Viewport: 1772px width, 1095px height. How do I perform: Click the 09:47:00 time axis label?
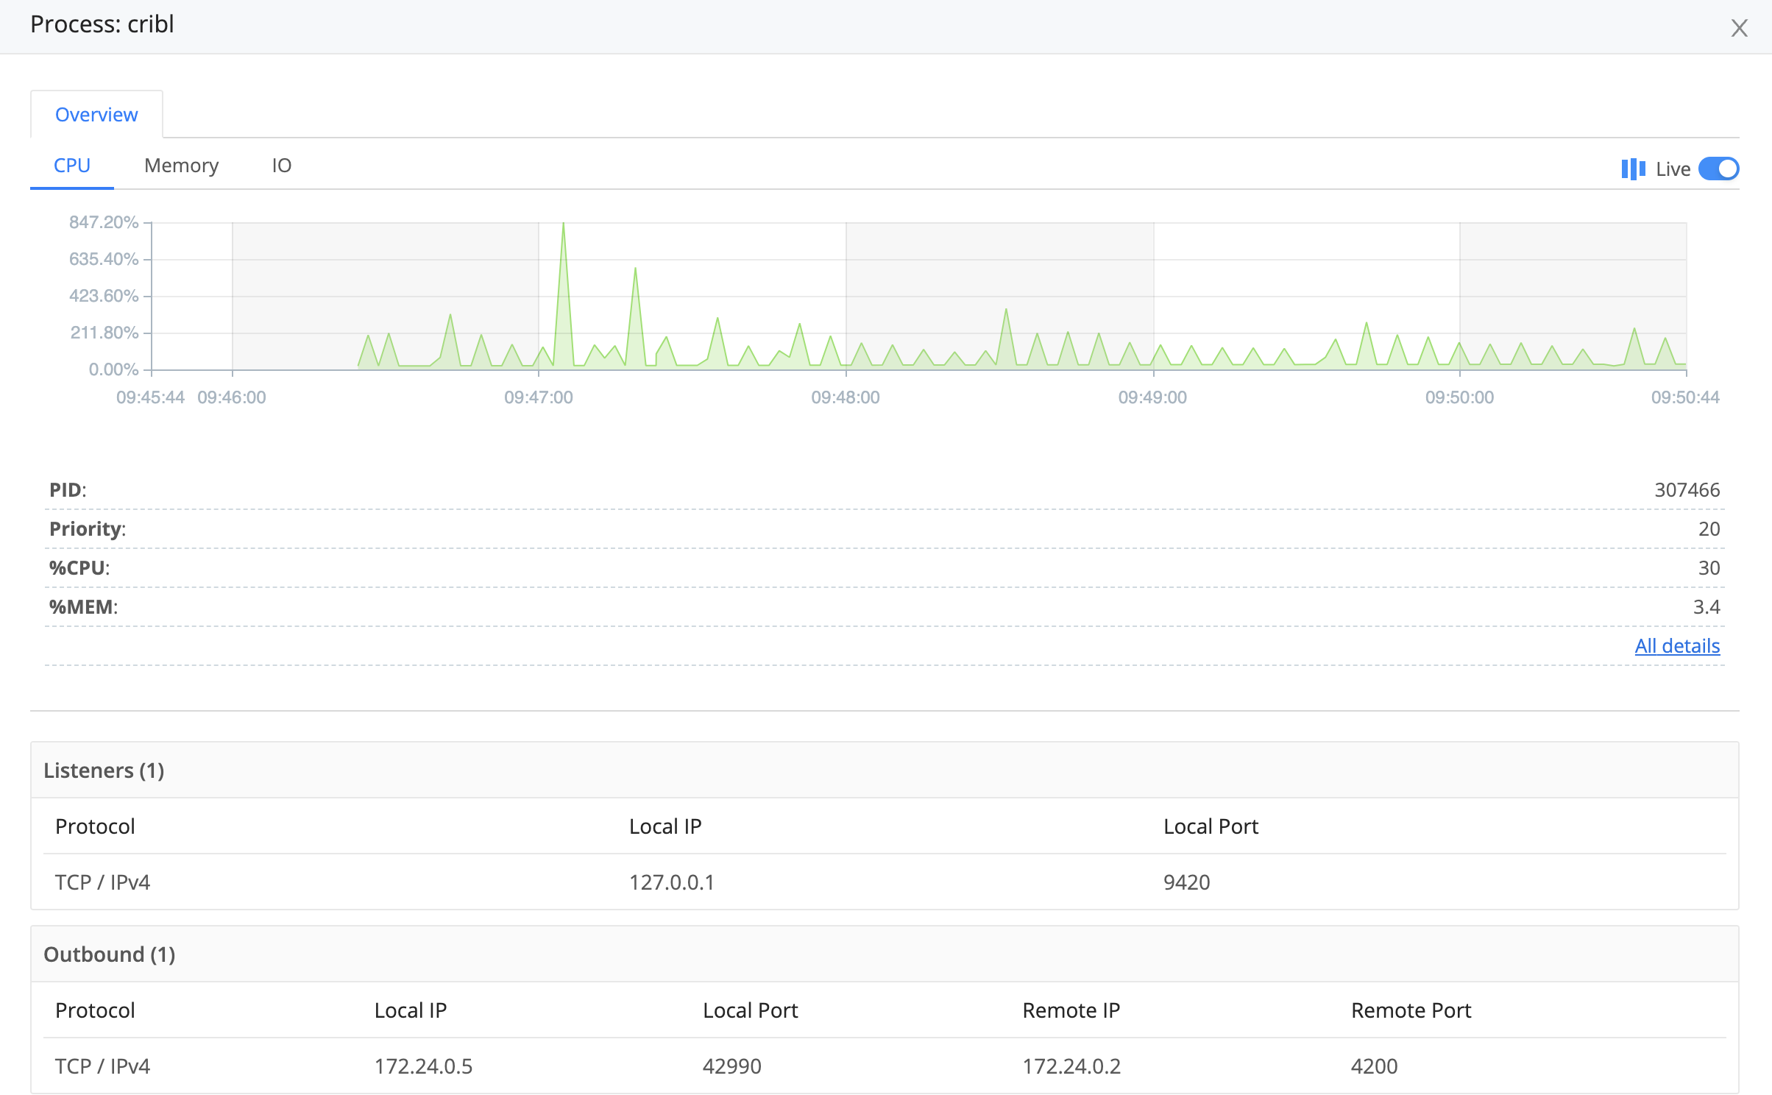pos(538,397)
